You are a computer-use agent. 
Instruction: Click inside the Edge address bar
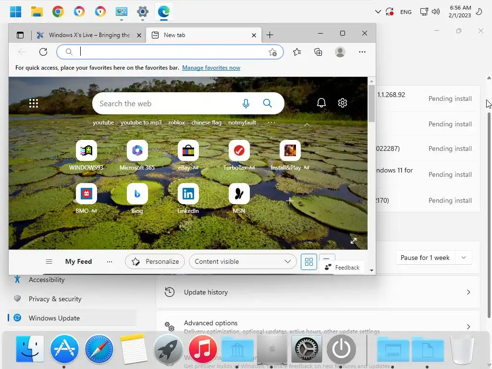pyautogui.click(x=170, y=52)
